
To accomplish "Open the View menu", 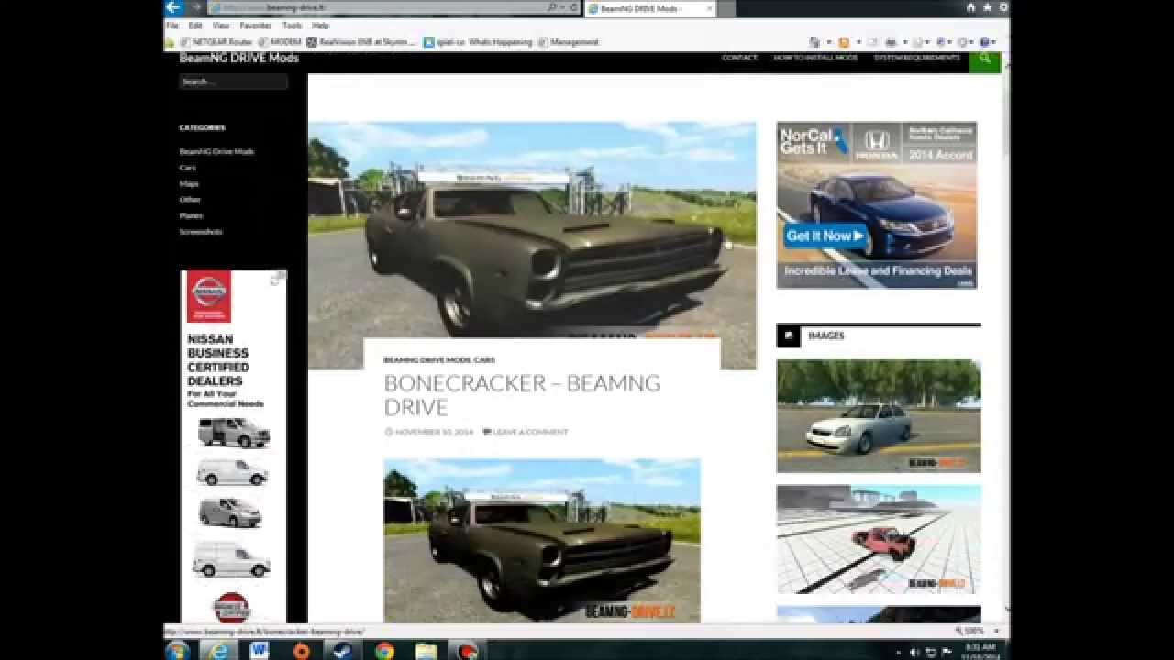I will coord(221,26).
